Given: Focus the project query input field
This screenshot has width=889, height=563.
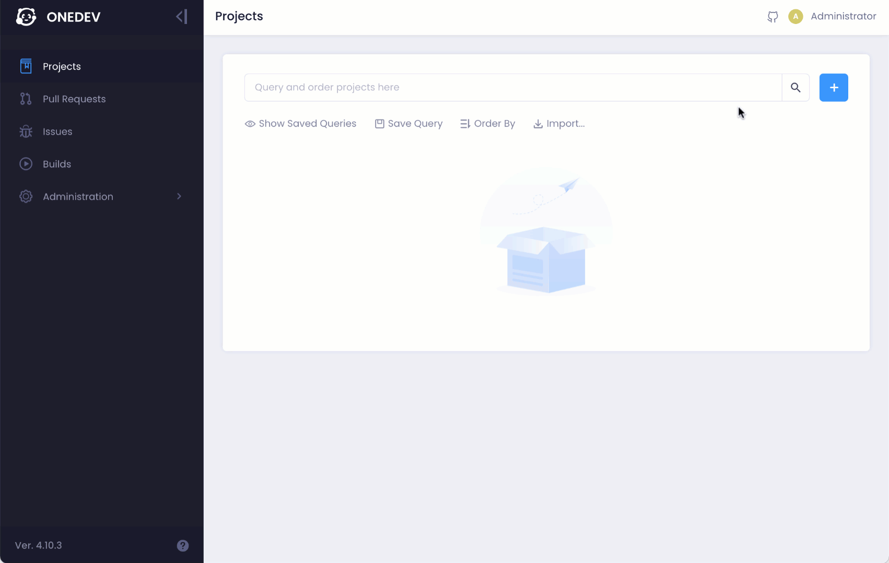Looking at the screenshot, I should click(x=513, y=88).
